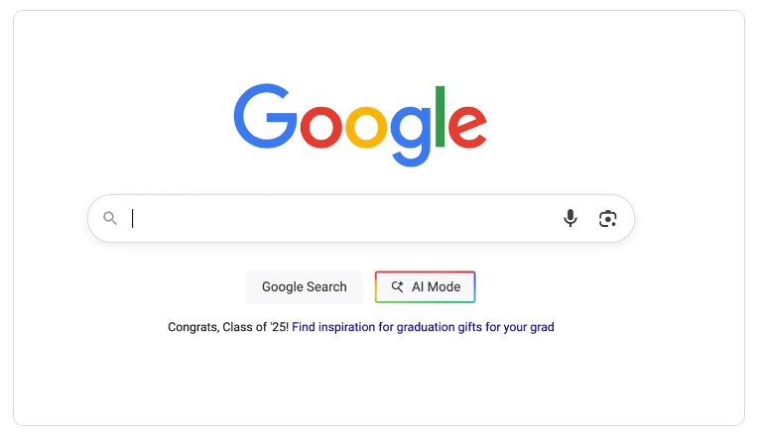Launch AI Mode with the rainbow-bordered button
759x438 pixels.
click(425, 286)
